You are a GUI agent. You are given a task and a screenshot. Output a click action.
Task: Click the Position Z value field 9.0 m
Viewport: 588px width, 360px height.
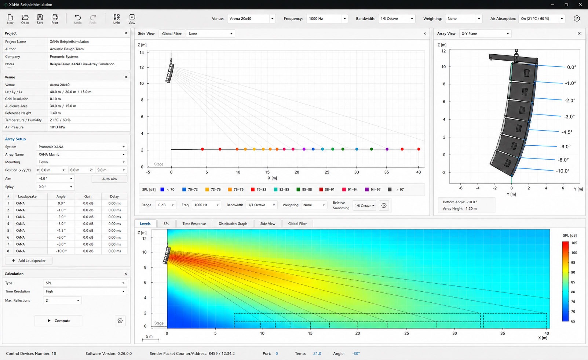(111, 170)
